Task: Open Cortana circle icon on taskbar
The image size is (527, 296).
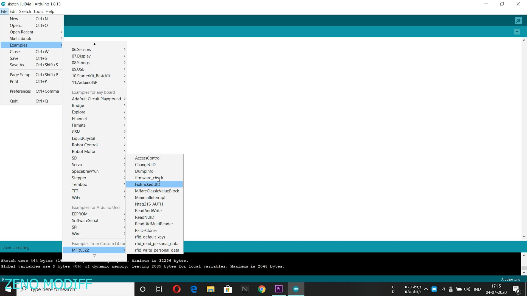Action: coord(143,289)
